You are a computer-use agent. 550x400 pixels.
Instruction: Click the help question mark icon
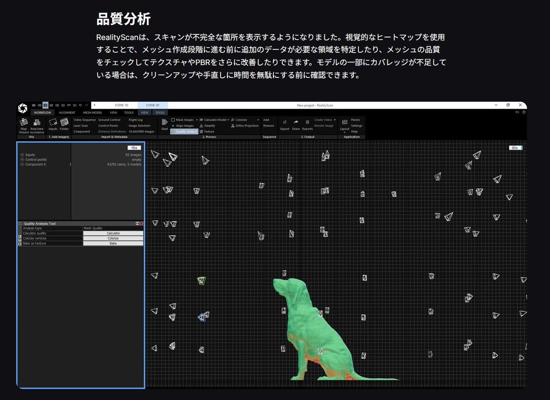[x=524, y=112]
